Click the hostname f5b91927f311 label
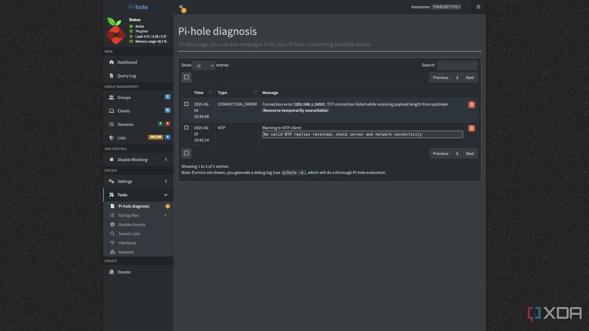 coord(446,7)
